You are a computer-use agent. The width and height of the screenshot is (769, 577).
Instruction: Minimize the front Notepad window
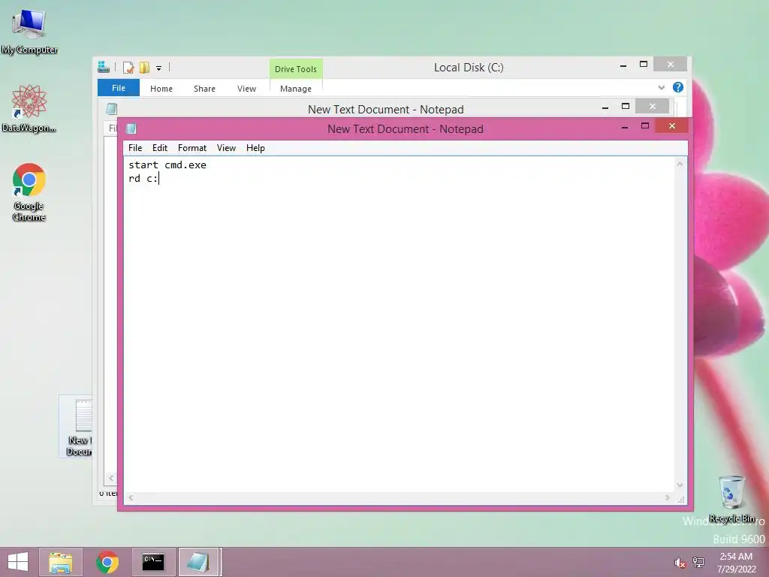624,127
